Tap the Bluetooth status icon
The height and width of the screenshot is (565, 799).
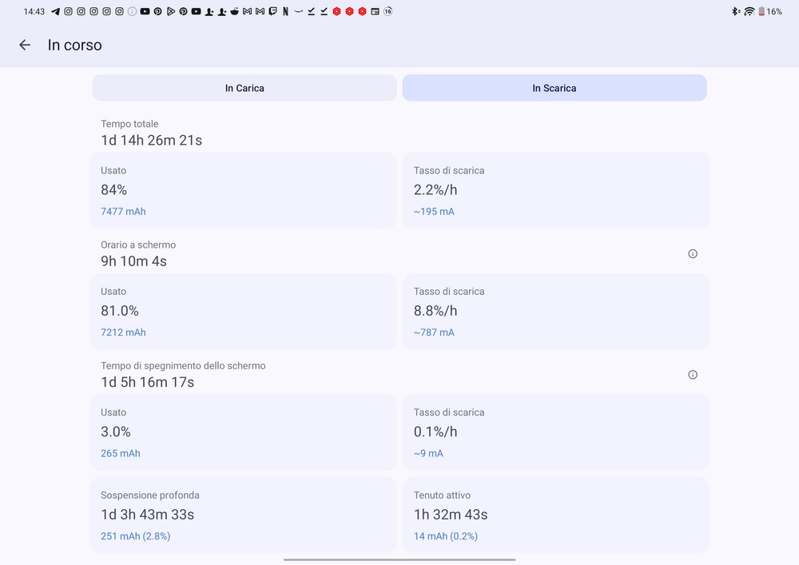click(735, 11)
